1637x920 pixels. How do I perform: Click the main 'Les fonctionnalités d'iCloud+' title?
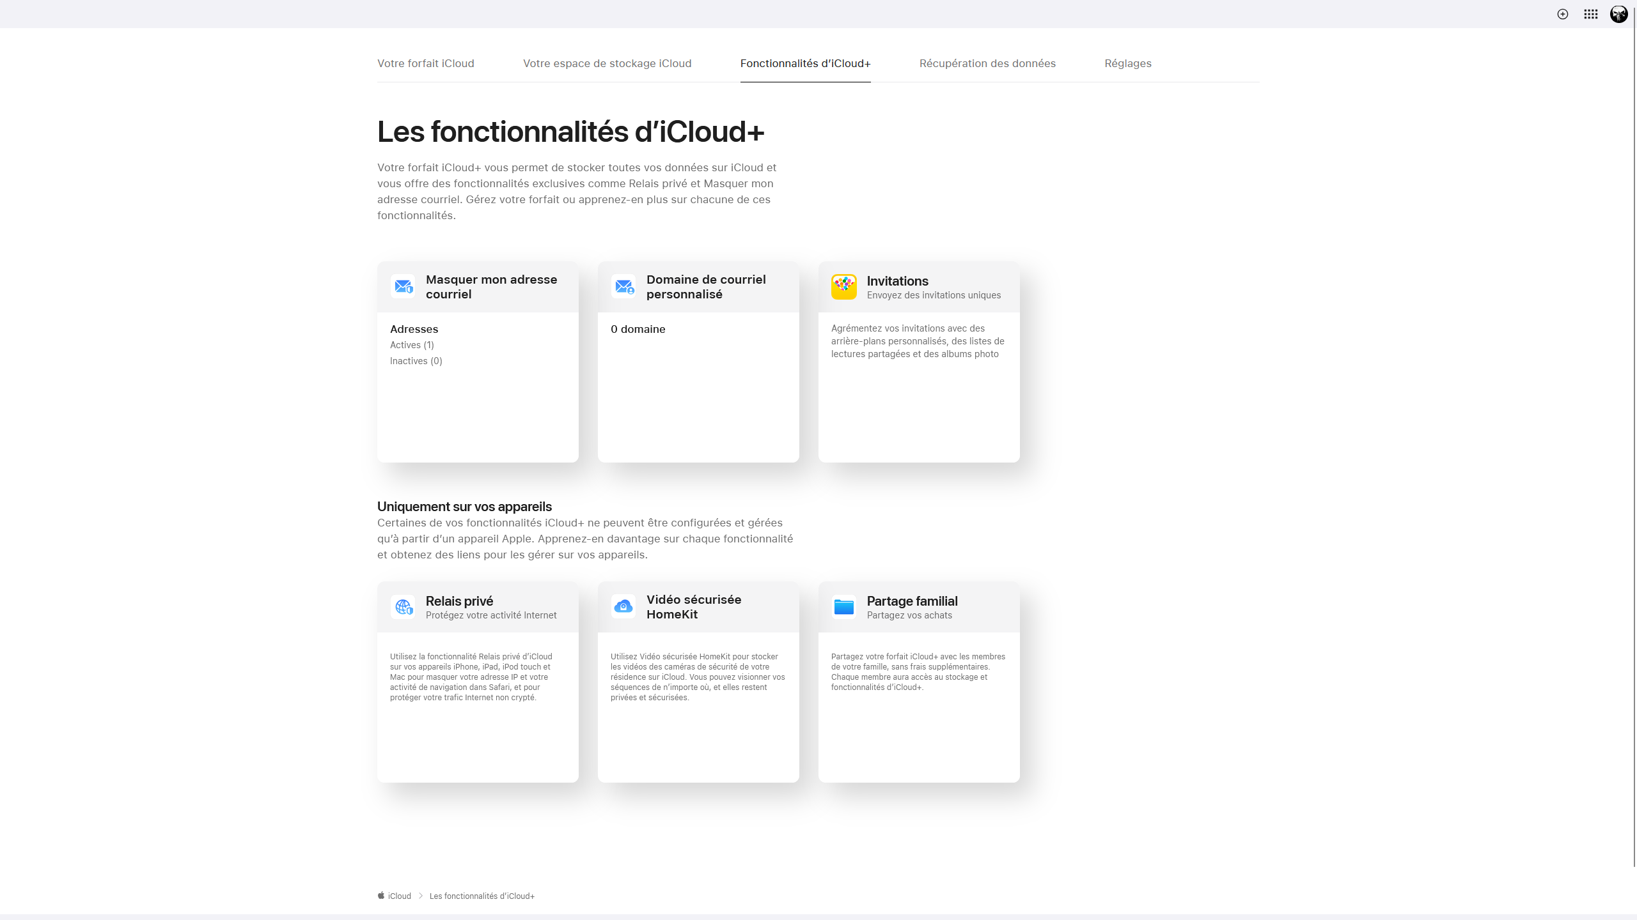(x=570, y=132)
